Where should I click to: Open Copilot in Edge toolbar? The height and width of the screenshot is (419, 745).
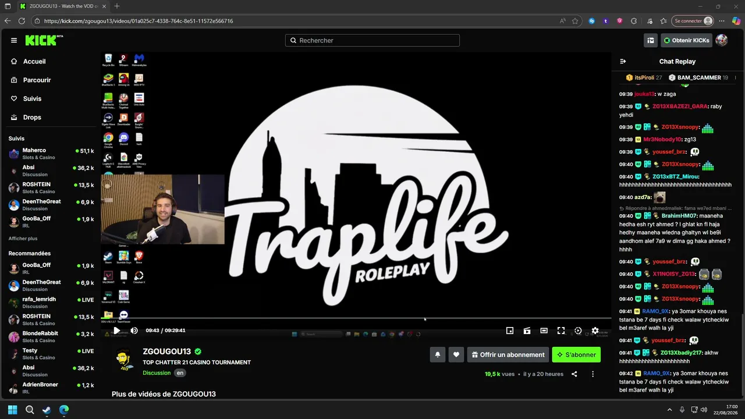(736, 20)
